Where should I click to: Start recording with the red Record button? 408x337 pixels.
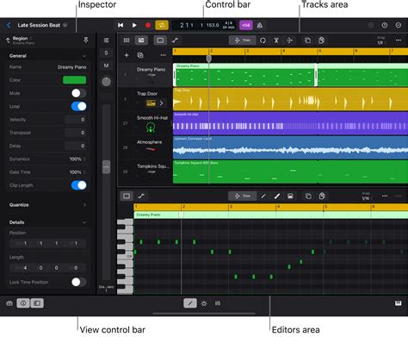148,25
